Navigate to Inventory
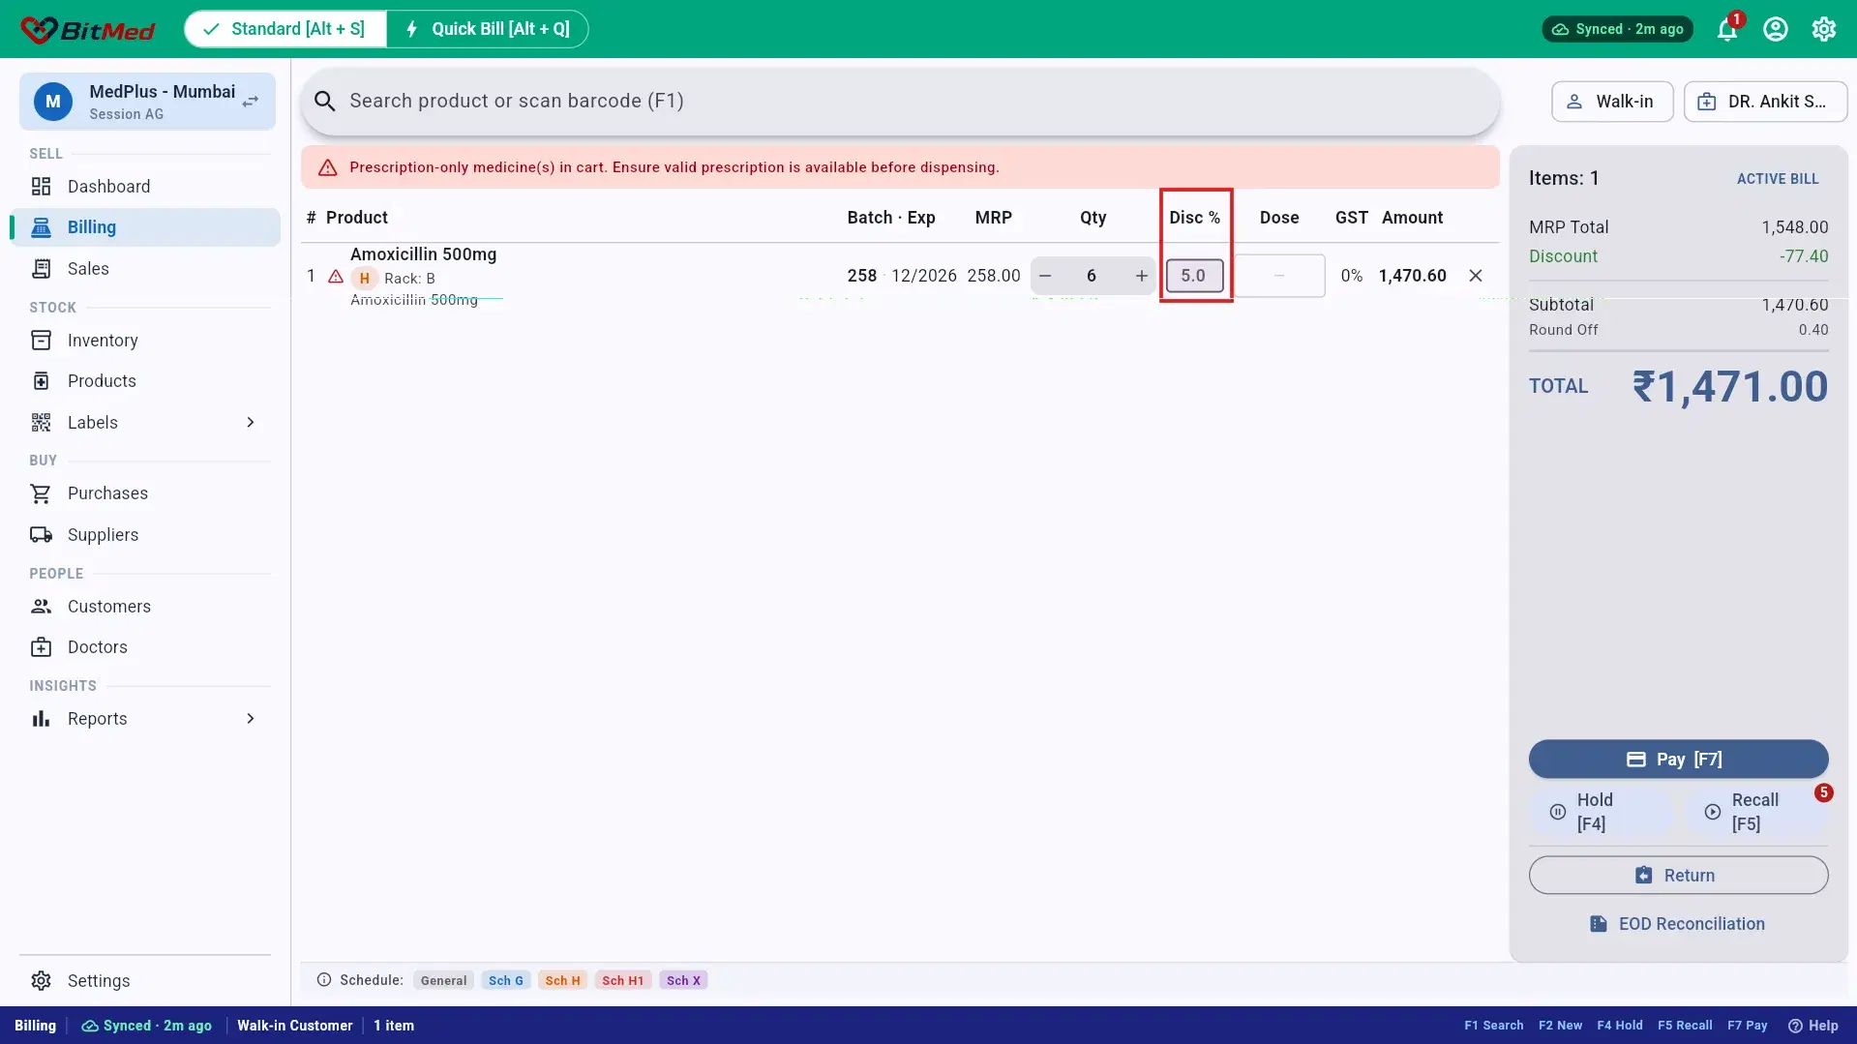1857x1044 pixels. [x=145, y=341]
